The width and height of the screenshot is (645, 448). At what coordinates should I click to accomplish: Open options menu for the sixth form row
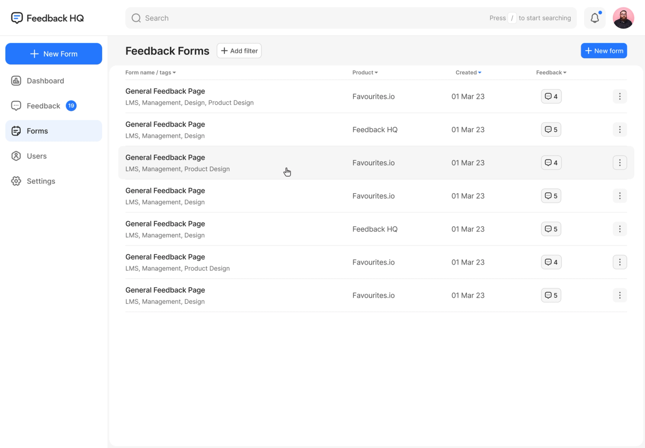click(x=620, y=262)
